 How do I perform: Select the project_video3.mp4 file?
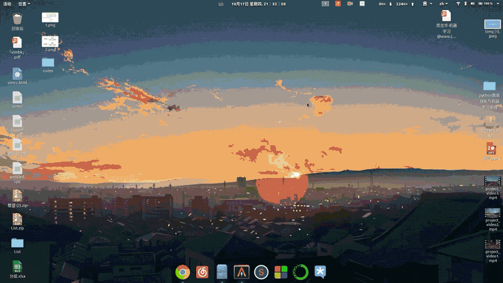[x=492, y=181]
